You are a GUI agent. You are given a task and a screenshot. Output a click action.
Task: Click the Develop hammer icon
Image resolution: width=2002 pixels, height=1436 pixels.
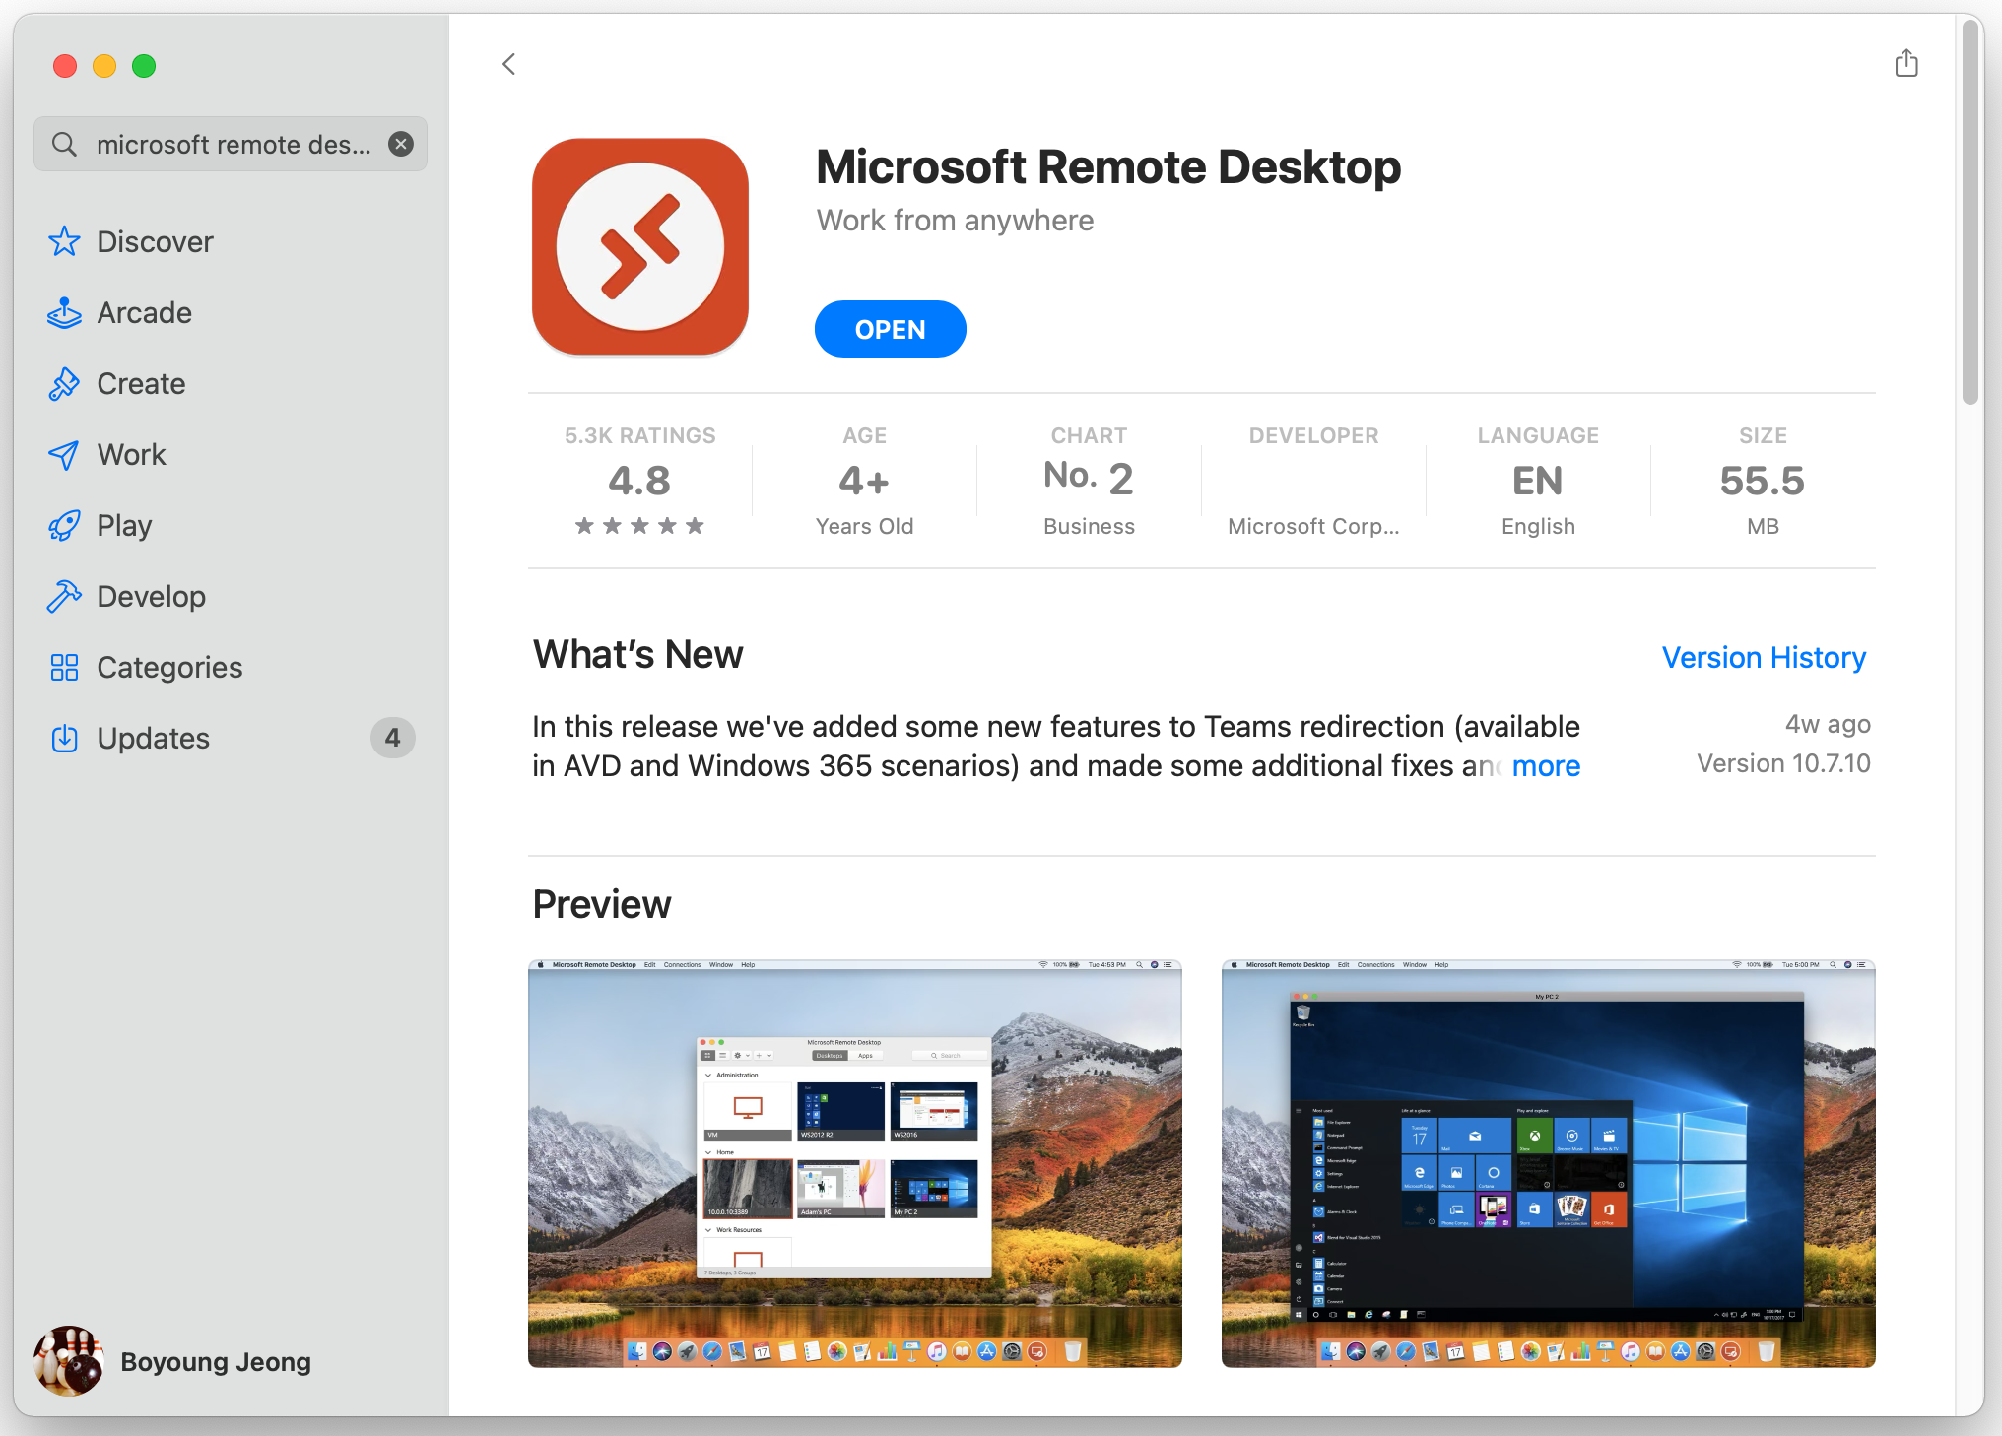click(64, 596)
